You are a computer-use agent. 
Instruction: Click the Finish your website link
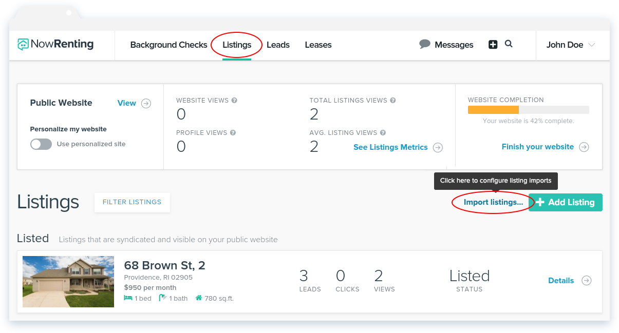(538, 147)
